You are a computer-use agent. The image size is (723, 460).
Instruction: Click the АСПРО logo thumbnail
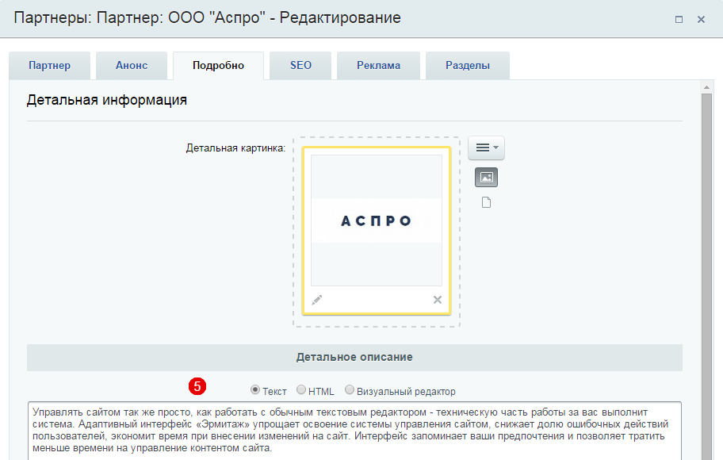pos(377,220)
